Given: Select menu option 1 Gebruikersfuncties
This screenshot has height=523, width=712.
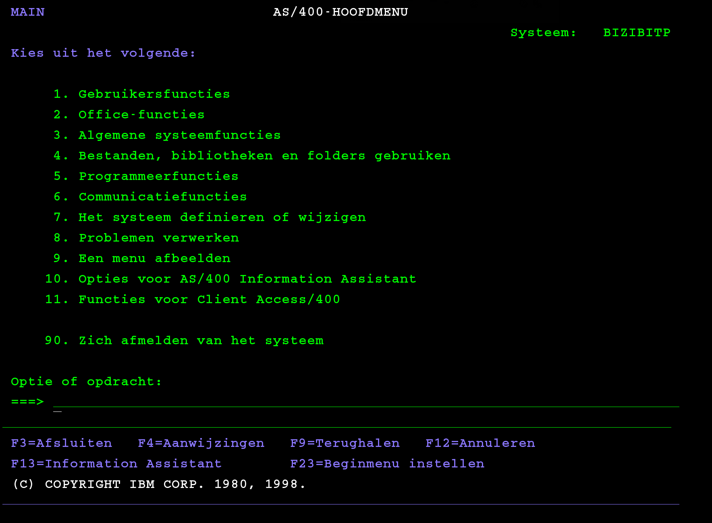Looking at the screenshot, I should tap(154, 94).
